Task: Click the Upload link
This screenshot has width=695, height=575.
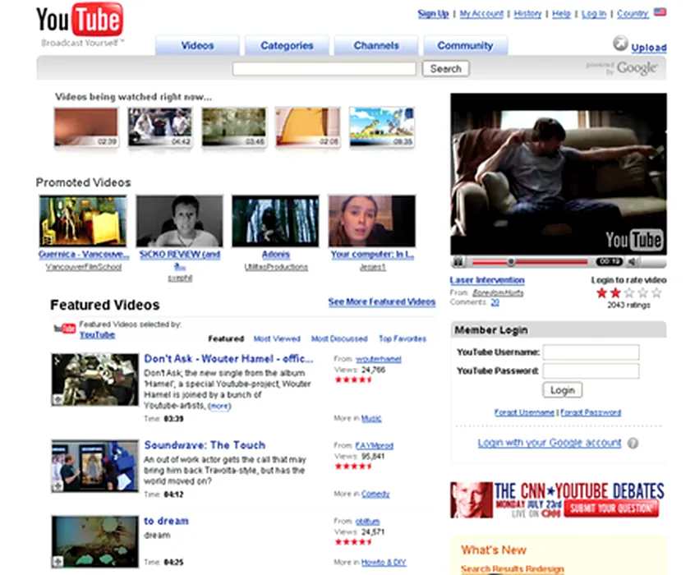Action: point(649,48)
